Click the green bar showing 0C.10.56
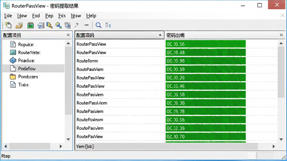Viewport: 287px width, 161px height. coord(205,44)
